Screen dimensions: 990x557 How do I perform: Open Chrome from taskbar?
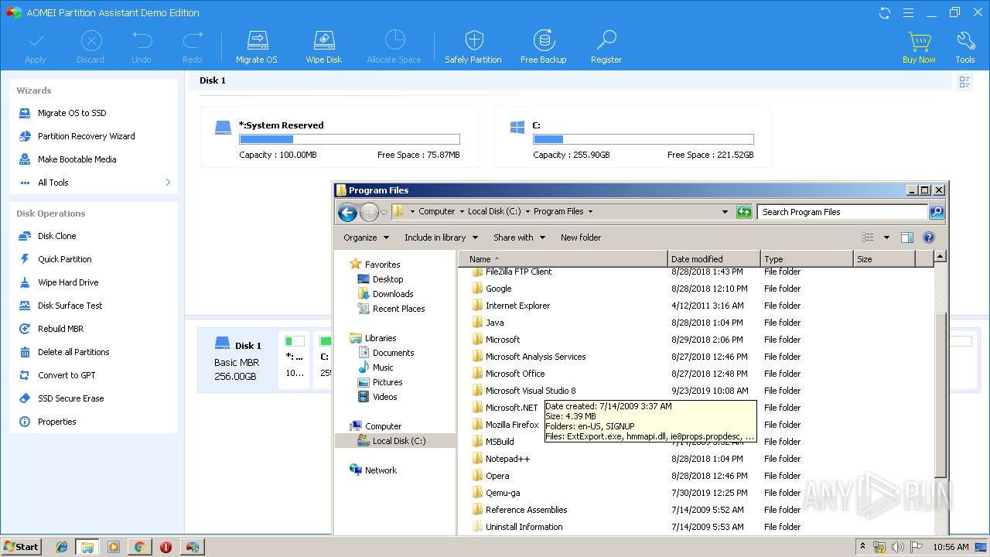pyautogui.click(x=139, y=547)
